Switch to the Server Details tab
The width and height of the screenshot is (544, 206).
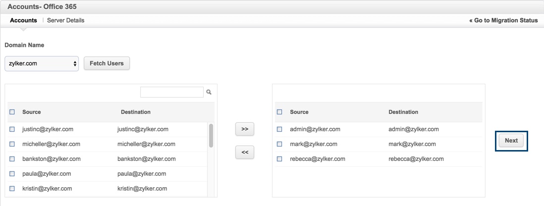click(65, 20)
